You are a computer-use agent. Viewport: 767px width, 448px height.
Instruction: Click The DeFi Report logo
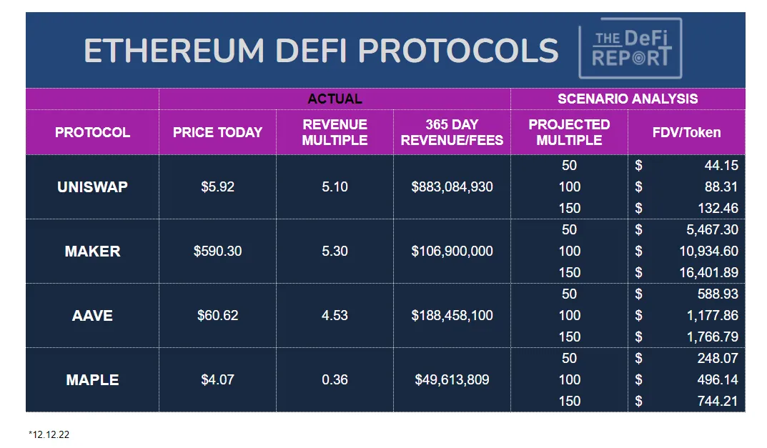click(x=630, y=48)
